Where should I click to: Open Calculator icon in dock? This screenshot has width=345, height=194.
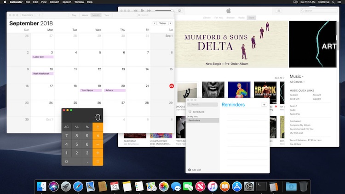[x=274, y=187]
